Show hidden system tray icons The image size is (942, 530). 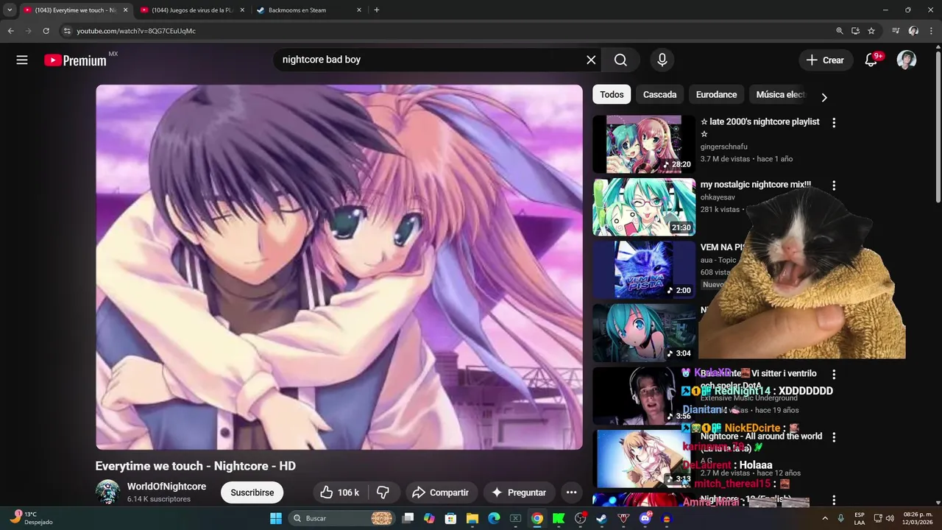[x=825, y=518]
